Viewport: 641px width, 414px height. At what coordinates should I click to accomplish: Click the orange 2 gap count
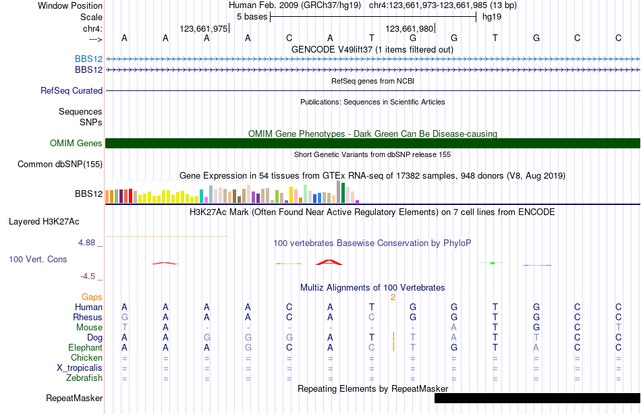393,297
